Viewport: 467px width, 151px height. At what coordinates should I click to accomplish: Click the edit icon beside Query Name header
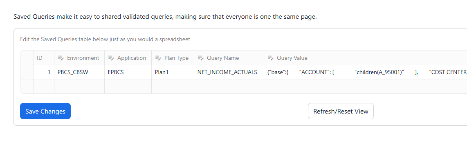200,58
